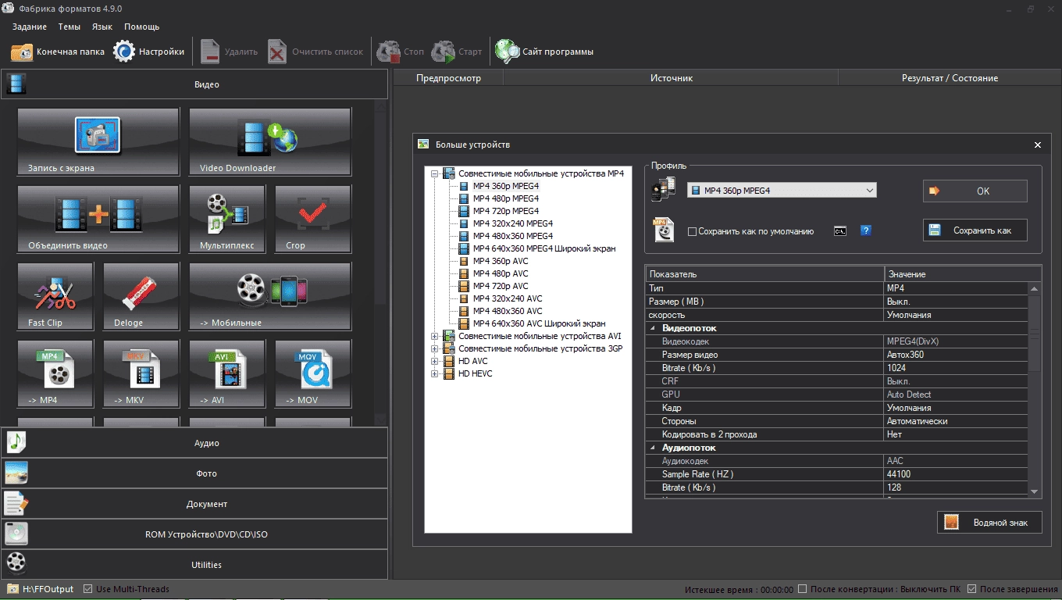Open the Fast Clip tool
The image size is (1062, 600).
point(55,296)
